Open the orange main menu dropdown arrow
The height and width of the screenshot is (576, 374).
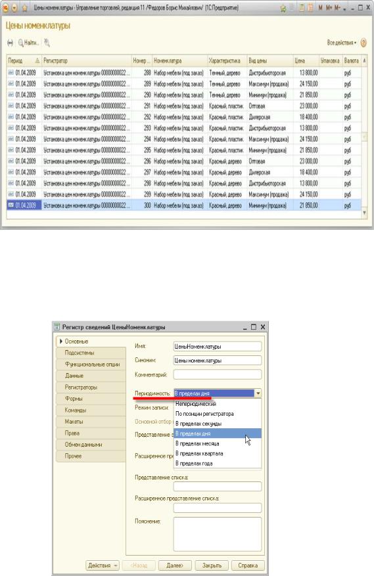point(14,7)
